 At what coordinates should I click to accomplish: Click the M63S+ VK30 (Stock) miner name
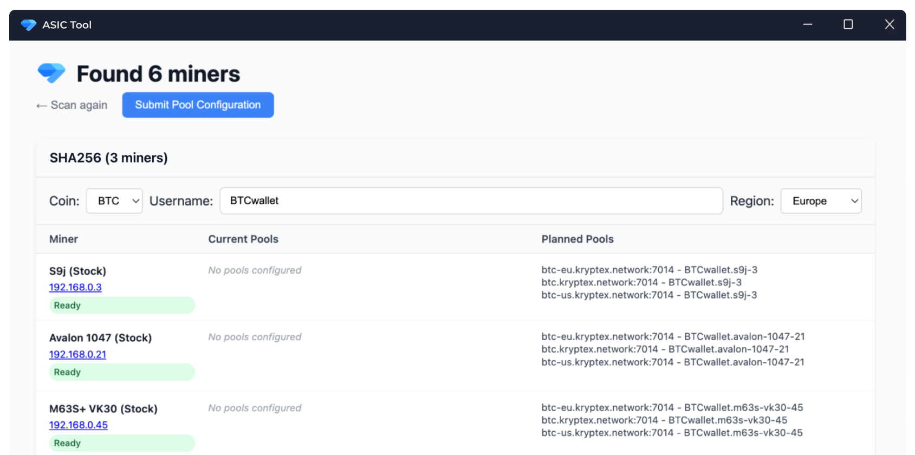click(x=103, y=409)
